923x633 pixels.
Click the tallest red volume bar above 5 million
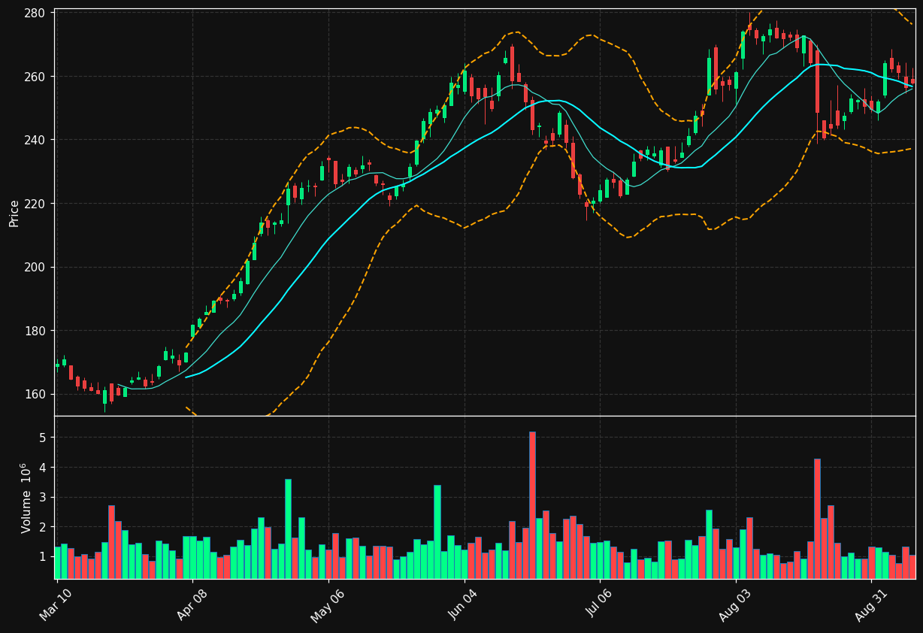point(532,505)
